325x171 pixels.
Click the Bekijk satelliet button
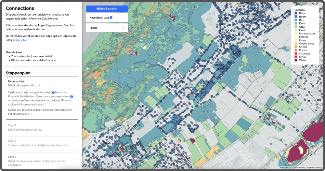[x=107, y=8]
